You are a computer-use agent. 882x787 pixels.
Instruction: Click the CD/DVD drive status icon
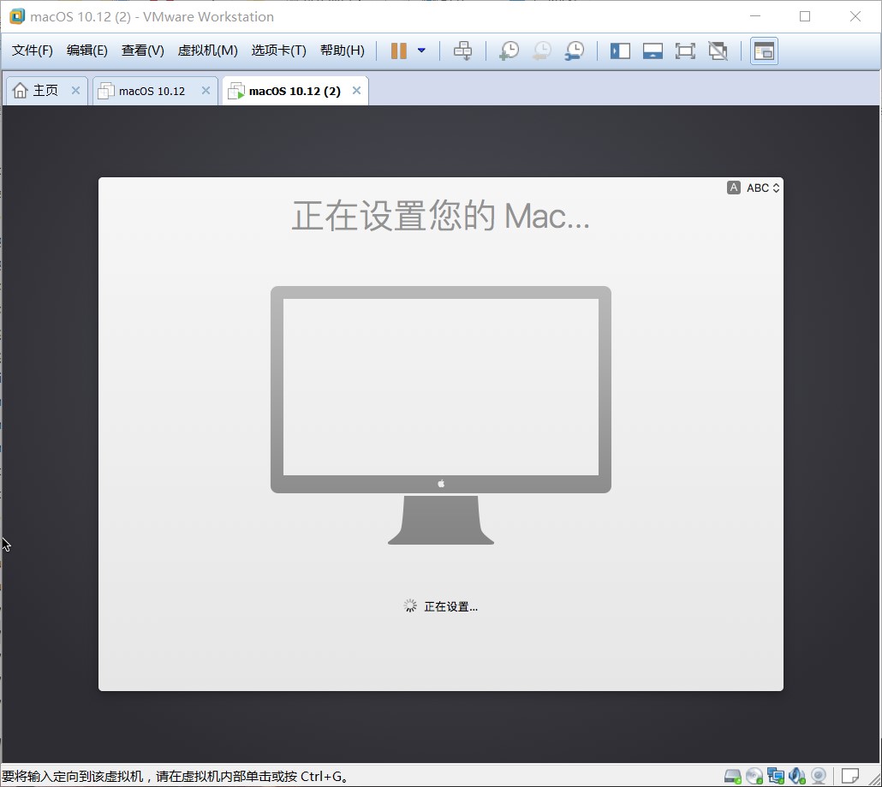[754, 777]
